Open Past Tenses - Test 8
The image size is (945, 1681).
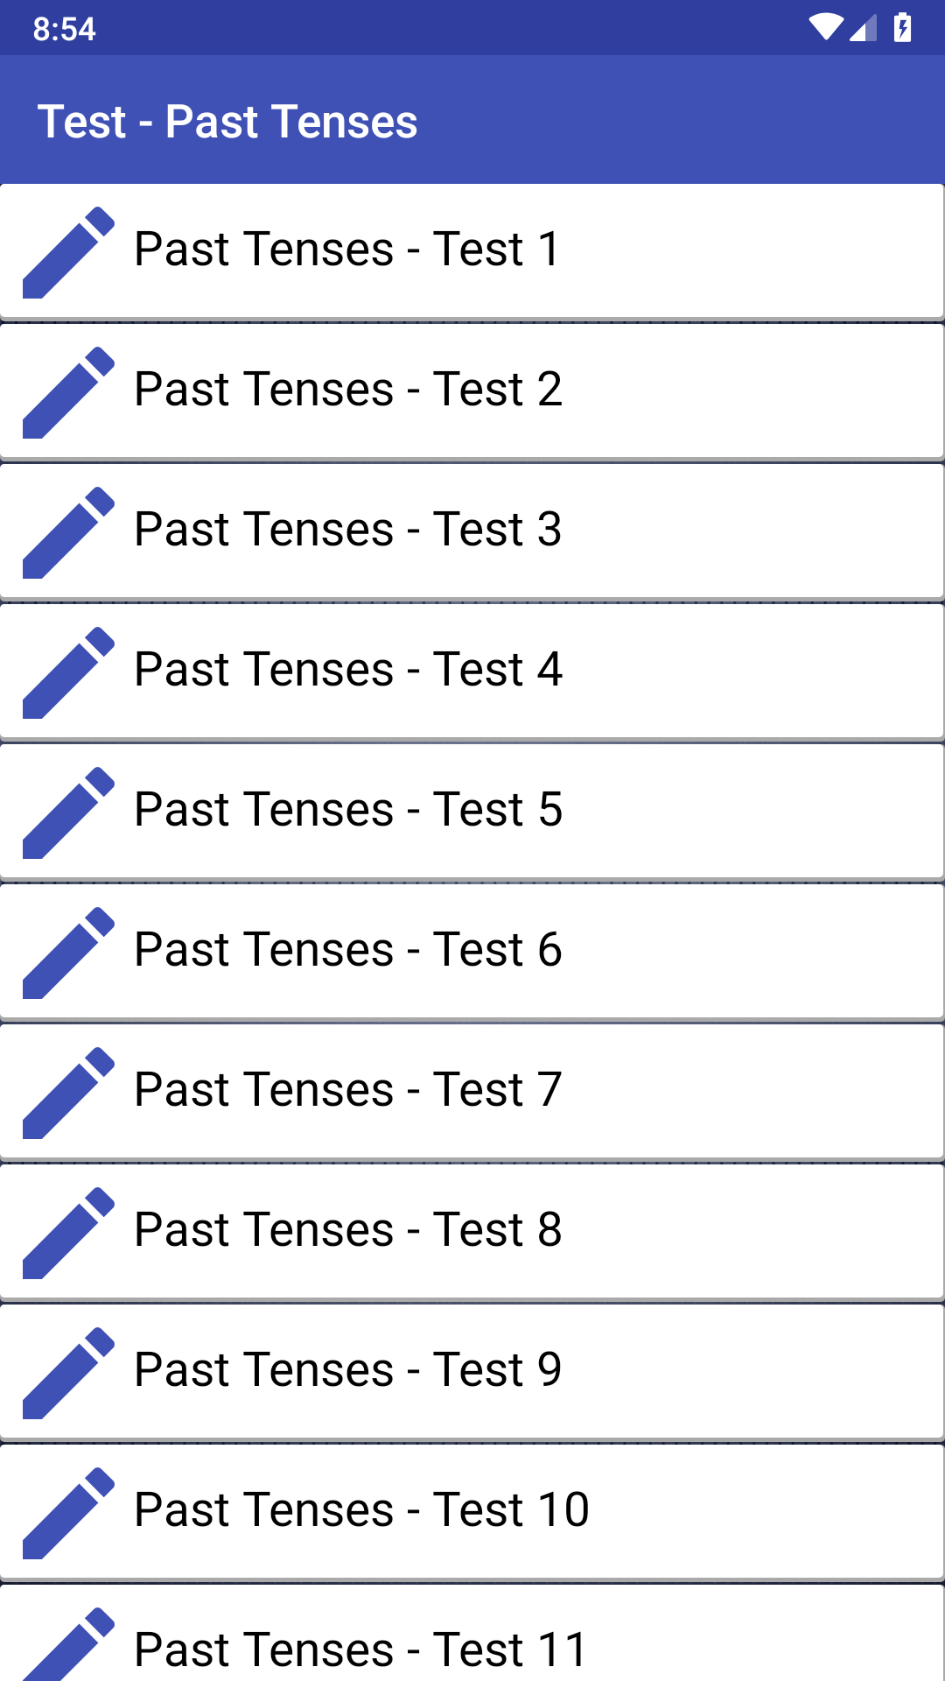[472, 1232]
